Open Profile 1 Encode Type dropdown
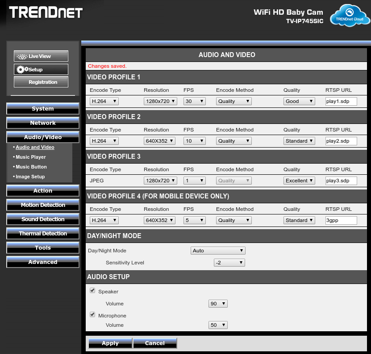The image size is (371, 354). tap(104, 101)
